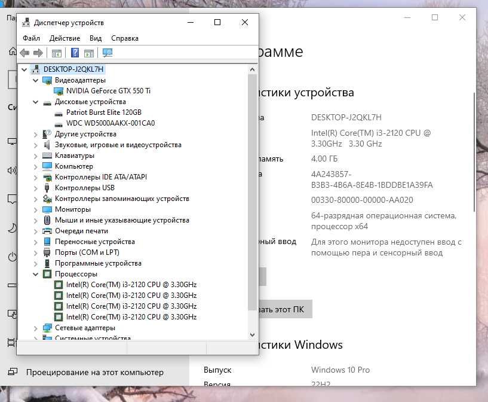Minimize the Диспетчер устройств window
This screenshot has width=488, height=402.
point(191,22)
